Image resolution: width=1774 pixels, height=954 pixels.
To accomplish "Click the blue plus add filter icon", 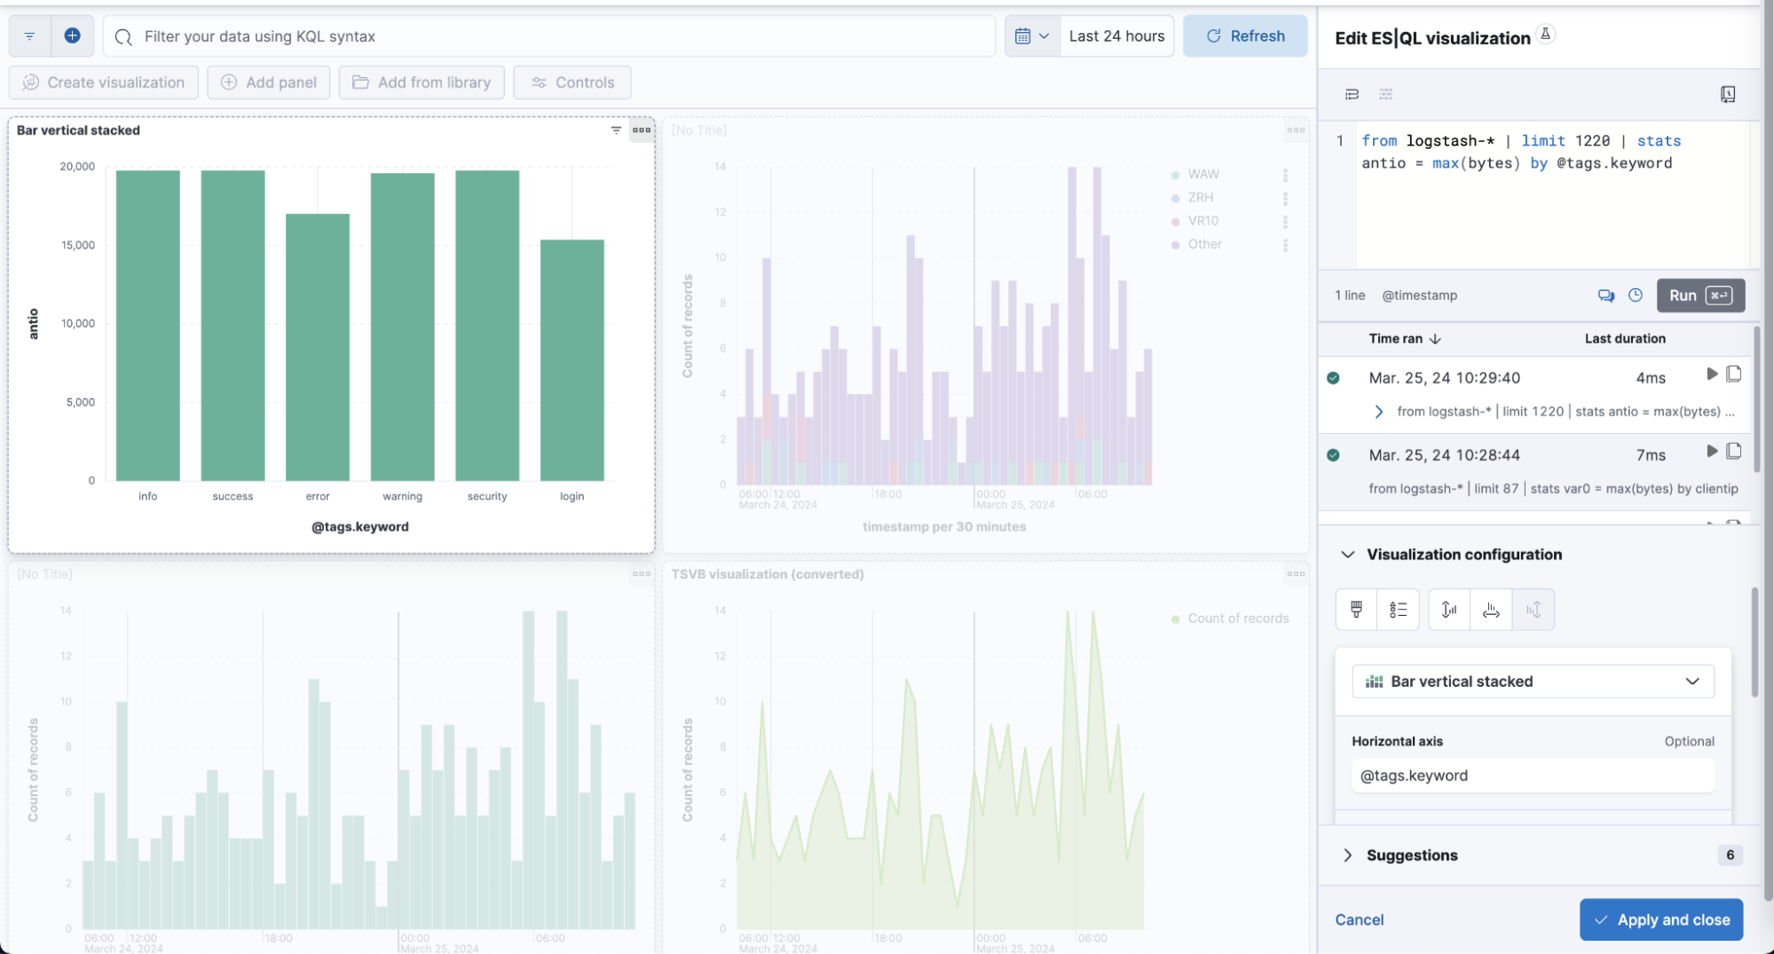I will (73, 35).
